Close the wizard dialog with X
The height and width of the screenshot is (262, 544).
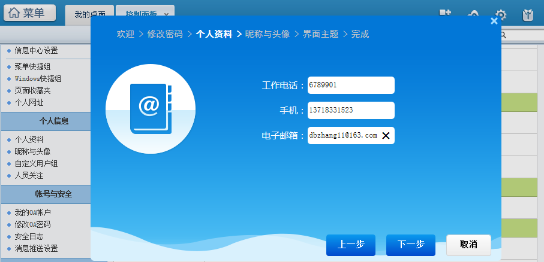pyautogui.click(x=494, y=21)
